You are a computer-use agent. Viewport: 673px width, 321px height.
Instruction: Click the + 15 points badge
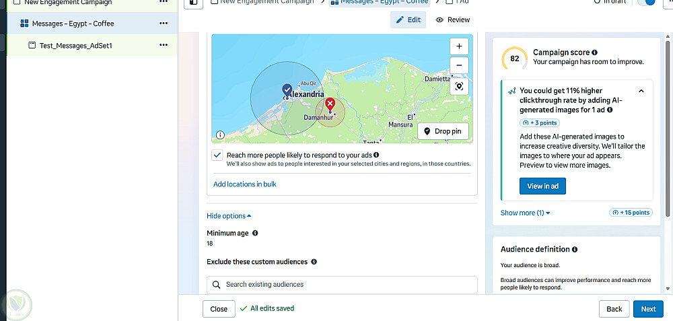pos(631,213)
